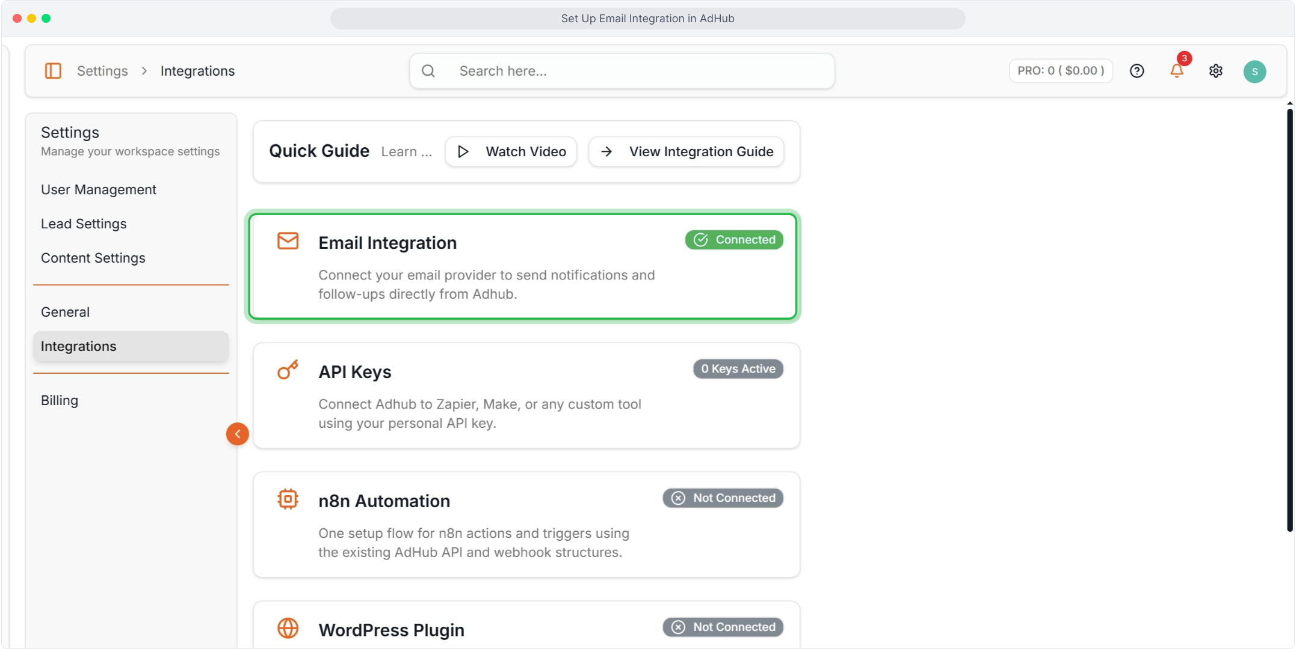Open the help question mark icon
The height and width of the screenshot is (649, 1296).
(1137, 71)
